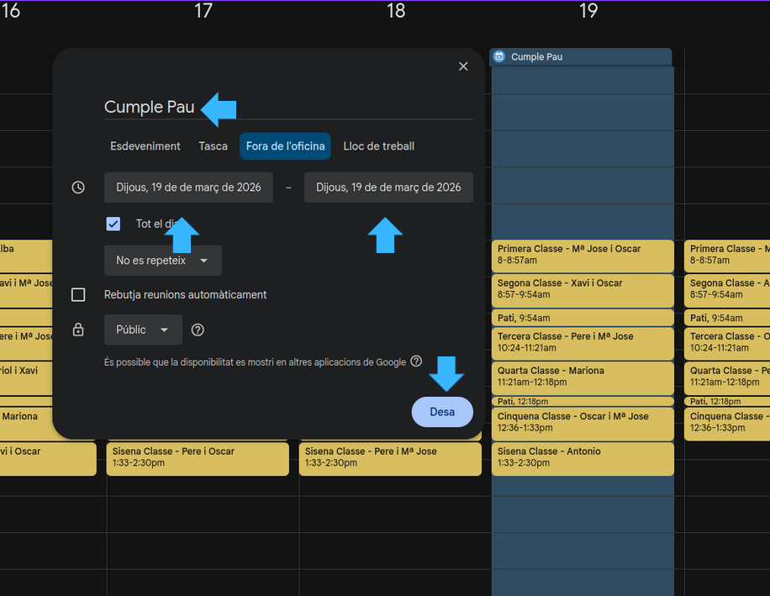Screen dimensions: 770x596
Task: Select the Fora de l'oficina tab
Action: tap(285, 146)
